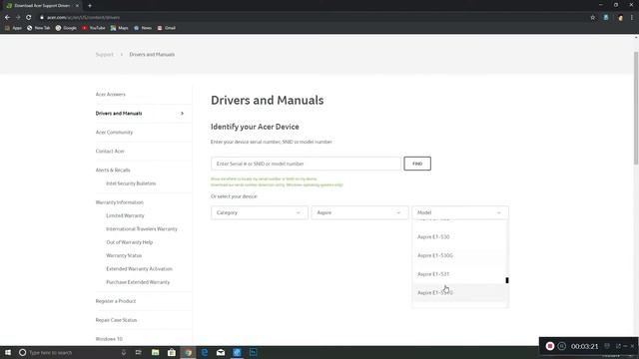Open File Explorer from the taskbar
Viewport: 639px width, 359px height.
click(x=156, y=352)
